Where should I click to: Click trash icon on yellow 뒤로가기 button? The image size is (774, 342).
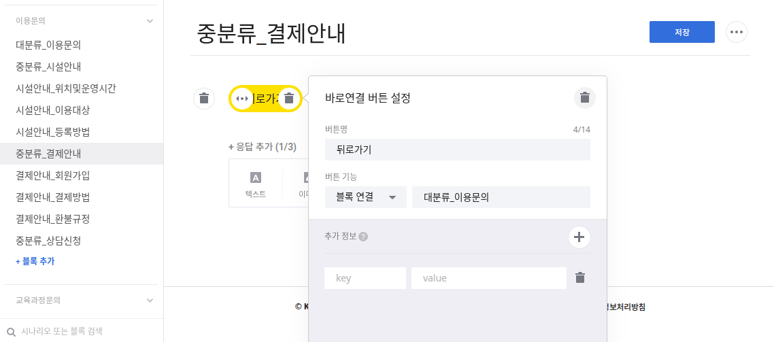tap(289, 99)
